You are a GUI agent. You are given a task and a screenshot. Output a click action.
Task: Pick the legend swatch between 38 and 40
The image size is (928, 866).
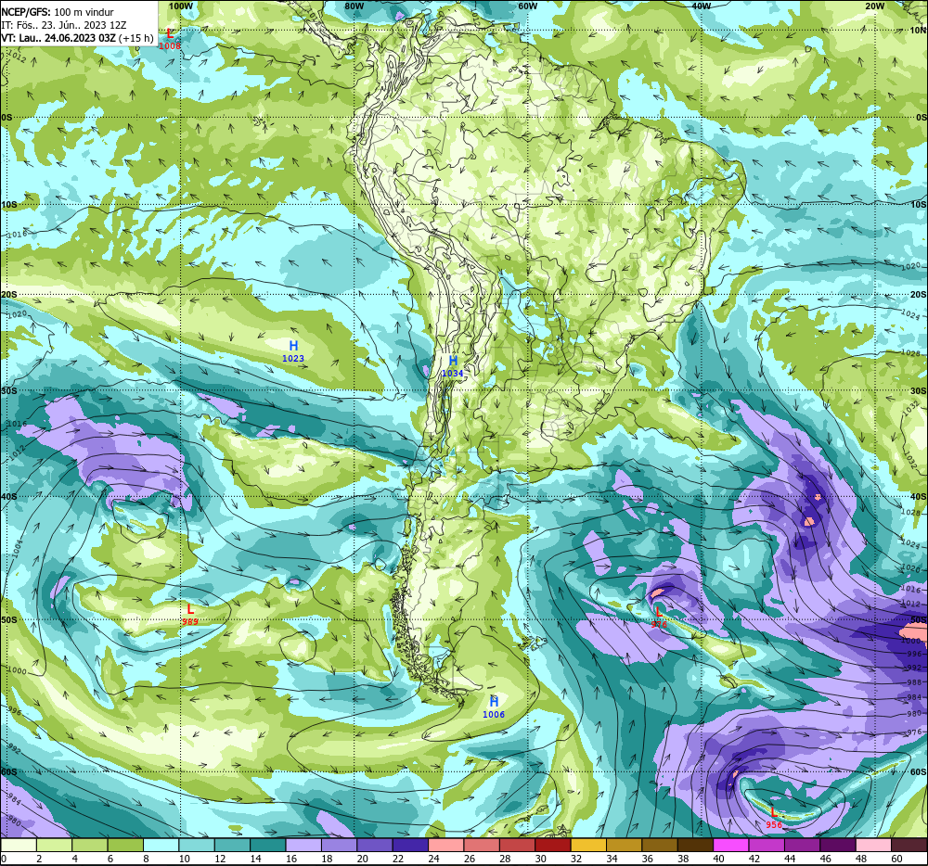point(696,846)
